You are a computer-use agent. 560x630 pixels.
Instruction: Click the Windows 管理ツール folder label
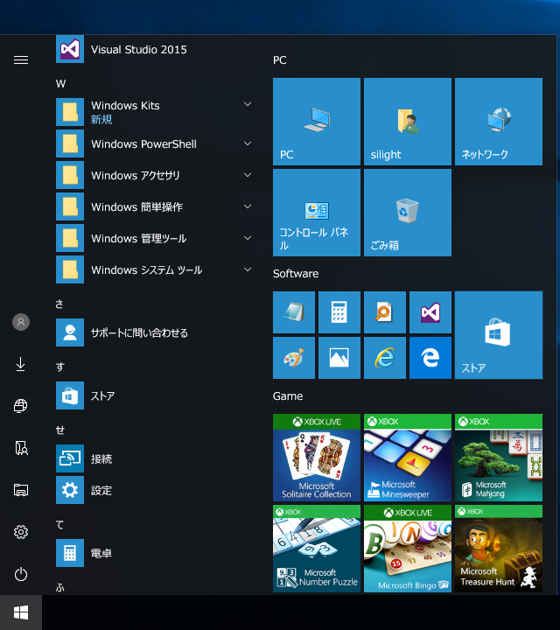pos(138,238)
